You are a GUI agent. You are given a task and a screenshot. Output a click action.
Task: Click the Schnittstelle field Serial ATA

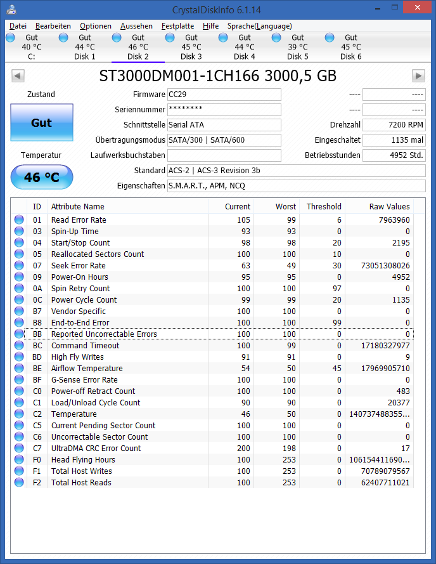pos(224,125)
